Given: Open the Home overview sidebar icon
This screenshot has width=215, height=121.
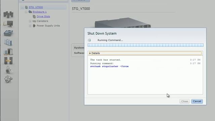Looking at the screenshot, I should tap(8, 14).
